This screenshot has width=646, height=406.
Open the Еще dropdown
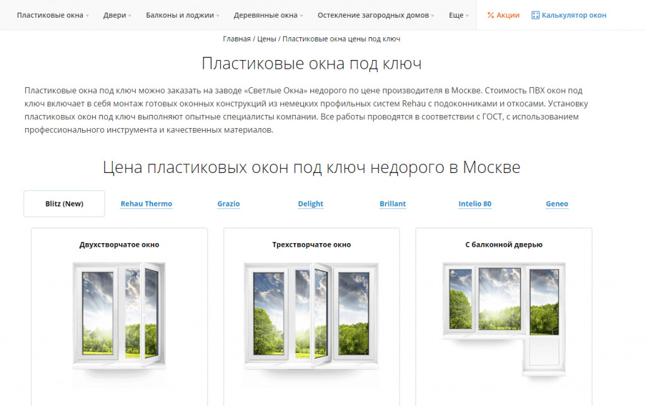[456, 14]
